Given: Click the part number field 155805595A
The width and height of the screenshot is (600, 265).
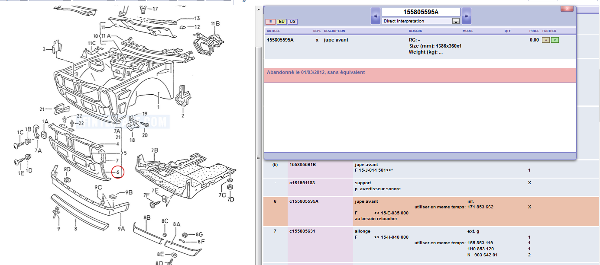Looking at the screenshot, I should point(421,12).
